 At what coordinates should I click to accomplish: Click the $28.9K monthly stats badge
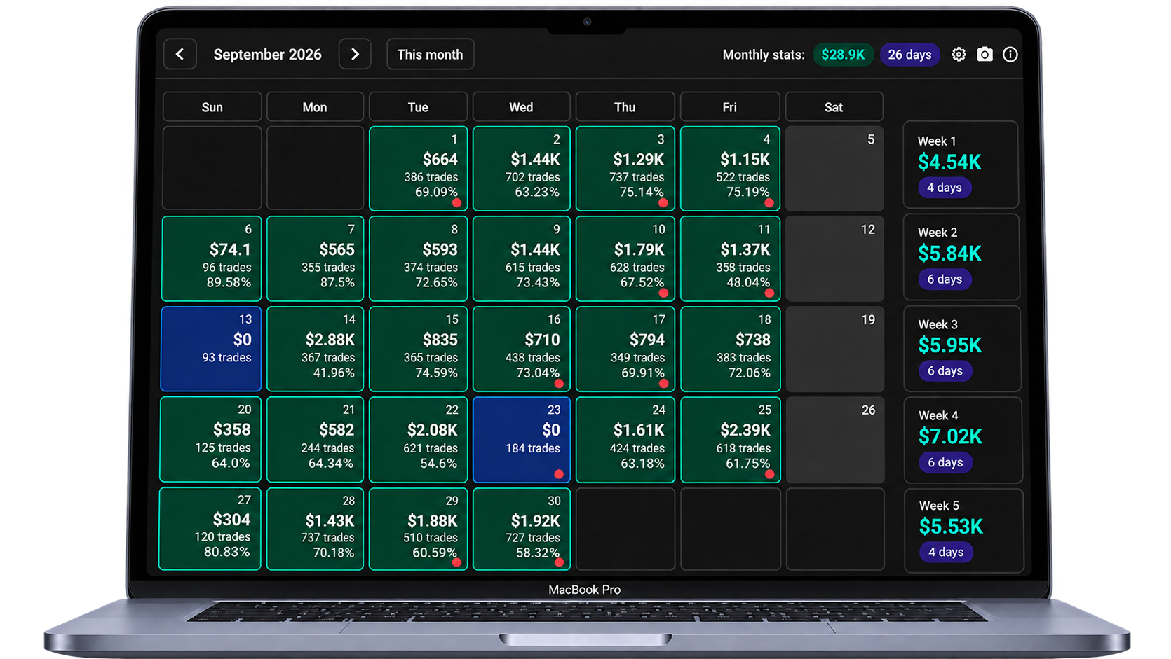click(843, 54)
